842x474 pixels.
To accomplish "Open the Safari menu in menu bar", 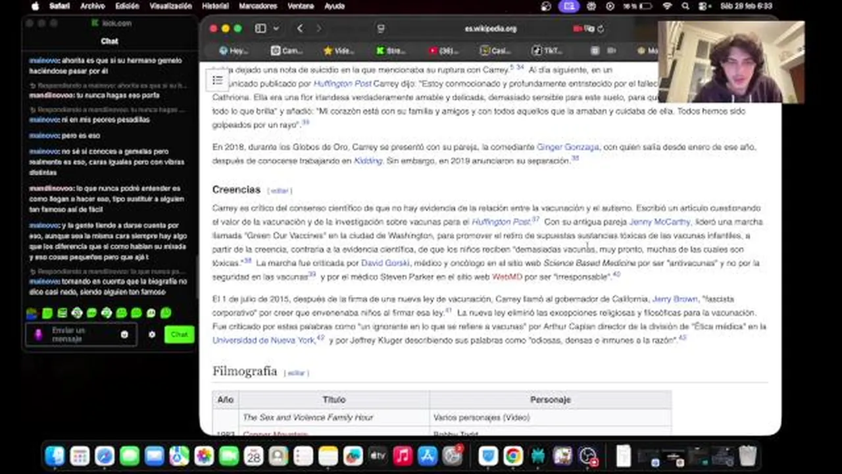I will pyautogui.click(x=60, y=6).
